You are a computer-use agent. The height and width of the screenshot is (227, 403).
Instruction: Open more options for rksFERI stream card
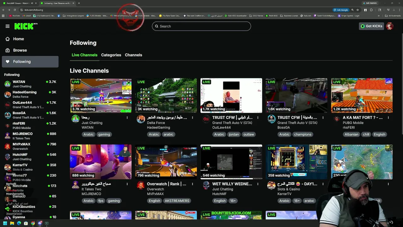[x=388, y=118]
